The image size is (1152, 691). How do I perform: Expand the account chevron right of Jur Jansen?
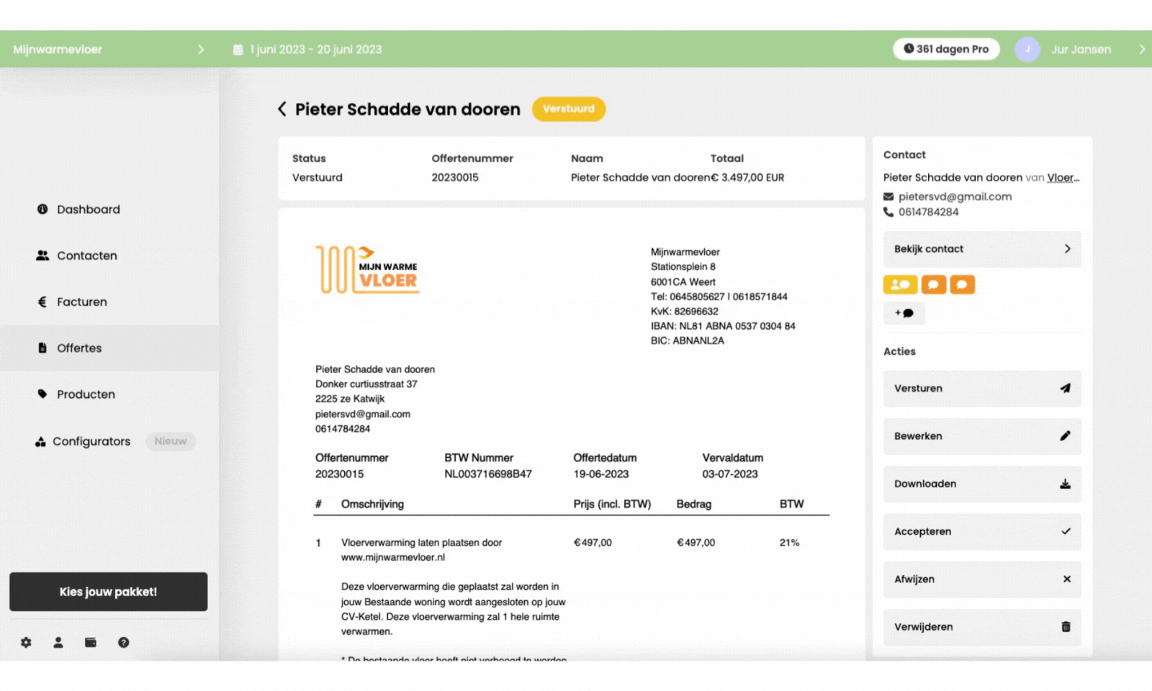tap(1141, 49)
